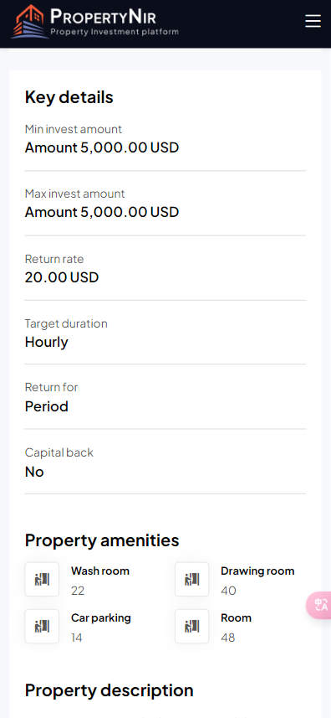The height and width of the screenshot is (718, 331).
Task: Click the Wash room label
Action: tap(100, 571)
